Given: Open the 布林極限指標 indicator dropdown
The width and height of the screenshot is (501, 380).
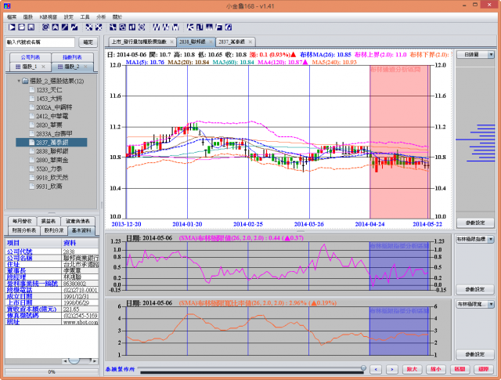Looking at the screenshot, I should click(x=491, y=235).
